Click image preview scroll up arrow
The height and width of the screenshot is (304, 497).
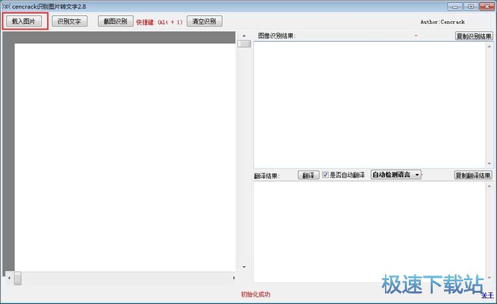[x=244, y=36]
